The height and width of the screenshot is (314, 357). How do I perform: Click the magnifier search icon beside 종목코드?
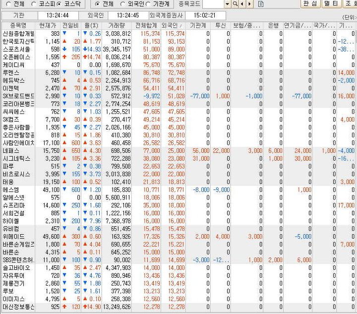pyautogui.click(x=235, y=4)
